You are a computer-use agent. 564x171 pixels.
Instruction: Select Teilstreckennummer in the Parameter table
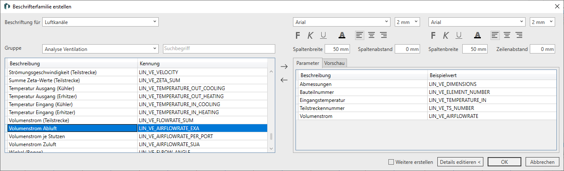click(427, 108)
